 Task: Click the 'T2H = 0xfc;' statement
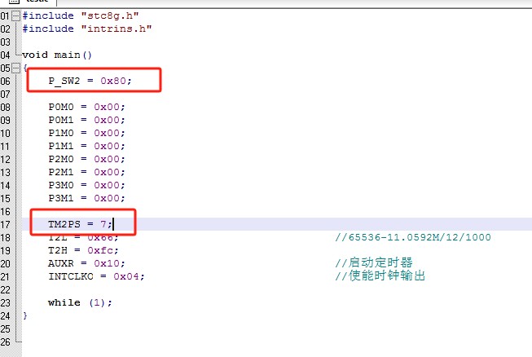pyautogui.click(x=83, y=250)
